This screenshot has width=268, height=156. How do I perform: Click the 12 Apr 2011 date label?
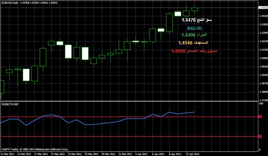(192, 153)
